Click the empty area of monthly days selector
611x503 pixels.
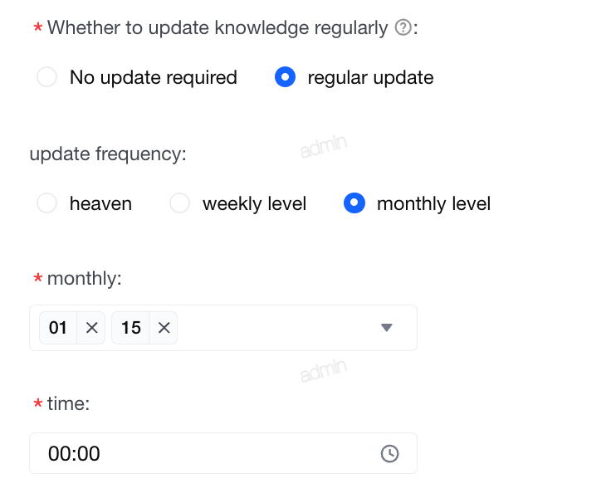[276, 328]
